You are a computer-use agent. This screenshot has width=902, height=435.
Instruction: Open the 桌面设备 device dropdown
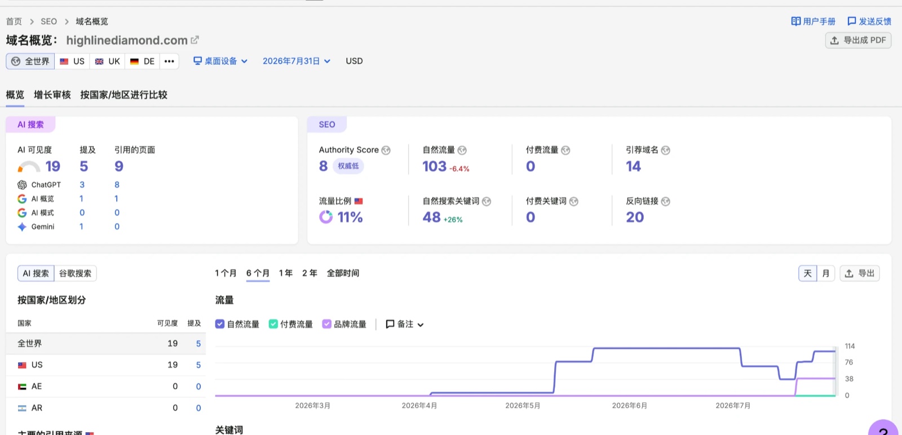(220, 61)
